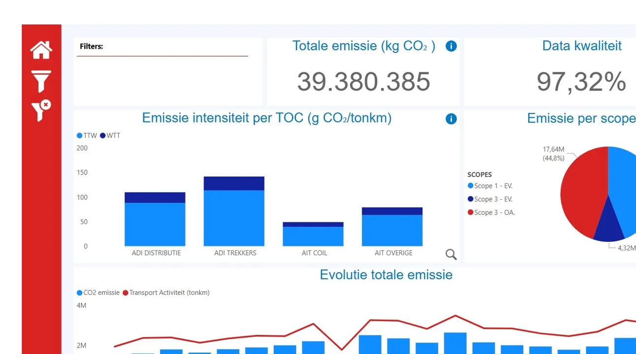Screen dimensions: 636x354
Task: Click the data quality value 97,32%
Action: click(581, 82)
